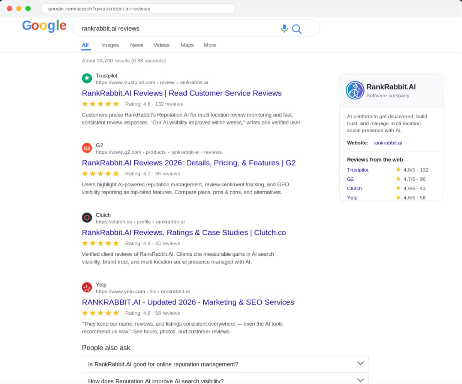462x384 pixels.
Task: Open G2 link in Reviews from the web
Action: pos(351,179)
